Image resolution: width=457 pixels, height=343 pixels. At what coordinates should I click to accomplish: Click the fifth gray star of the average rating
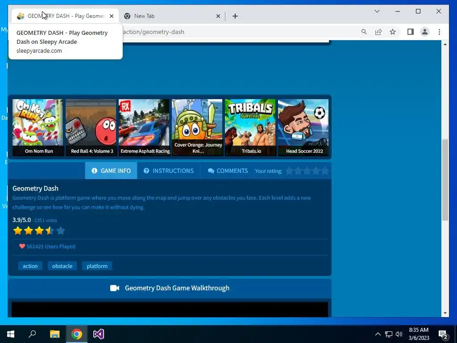[61, 231]
